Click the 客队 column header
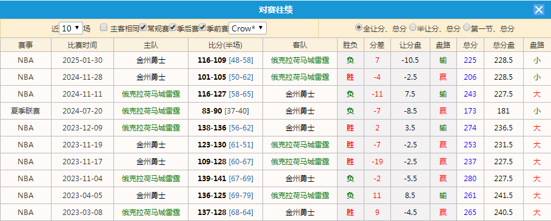Image resolution: width=551 pixels, height=221 pixels. click(300, 45)
